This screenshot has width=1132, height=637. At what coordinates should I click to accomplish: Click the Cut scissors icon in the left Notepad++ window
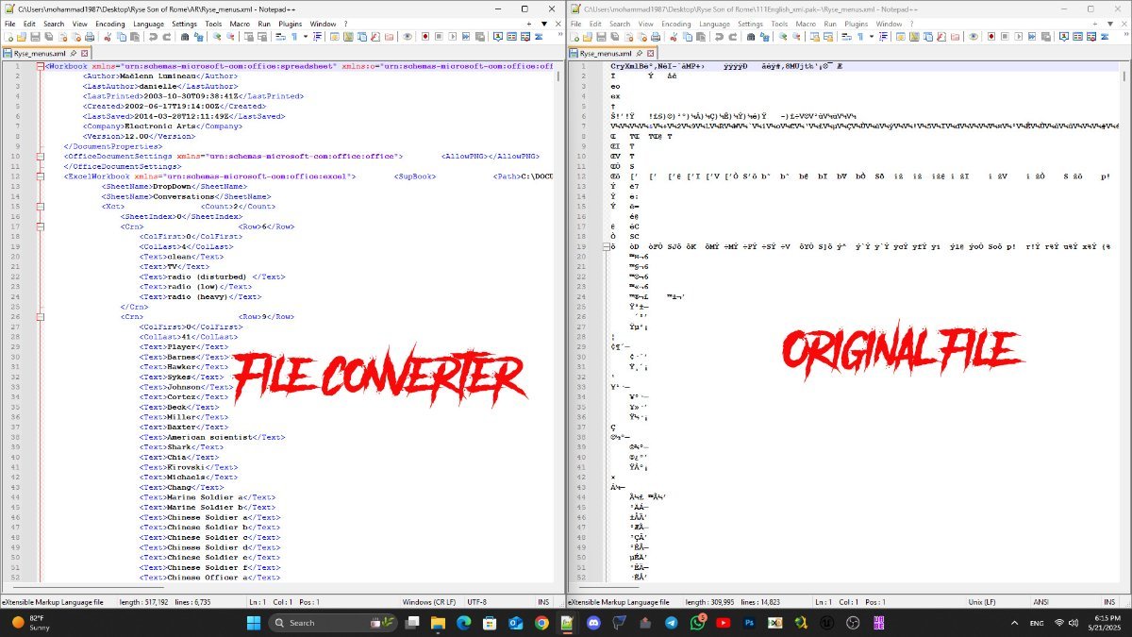click(x=108, y=37)
